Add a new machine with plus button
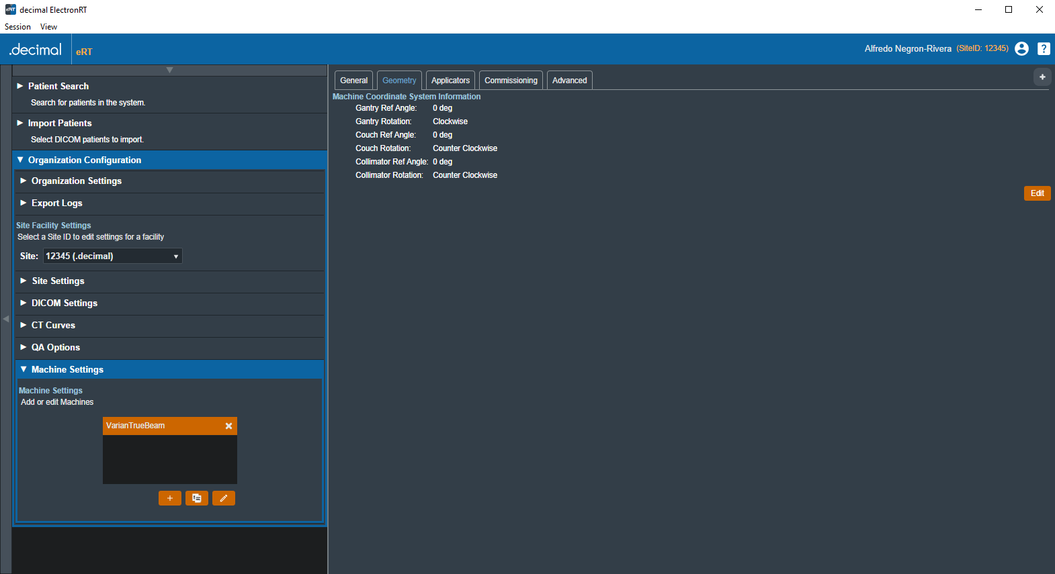This screenshot has height=574, width=1055. pos(169,498)
